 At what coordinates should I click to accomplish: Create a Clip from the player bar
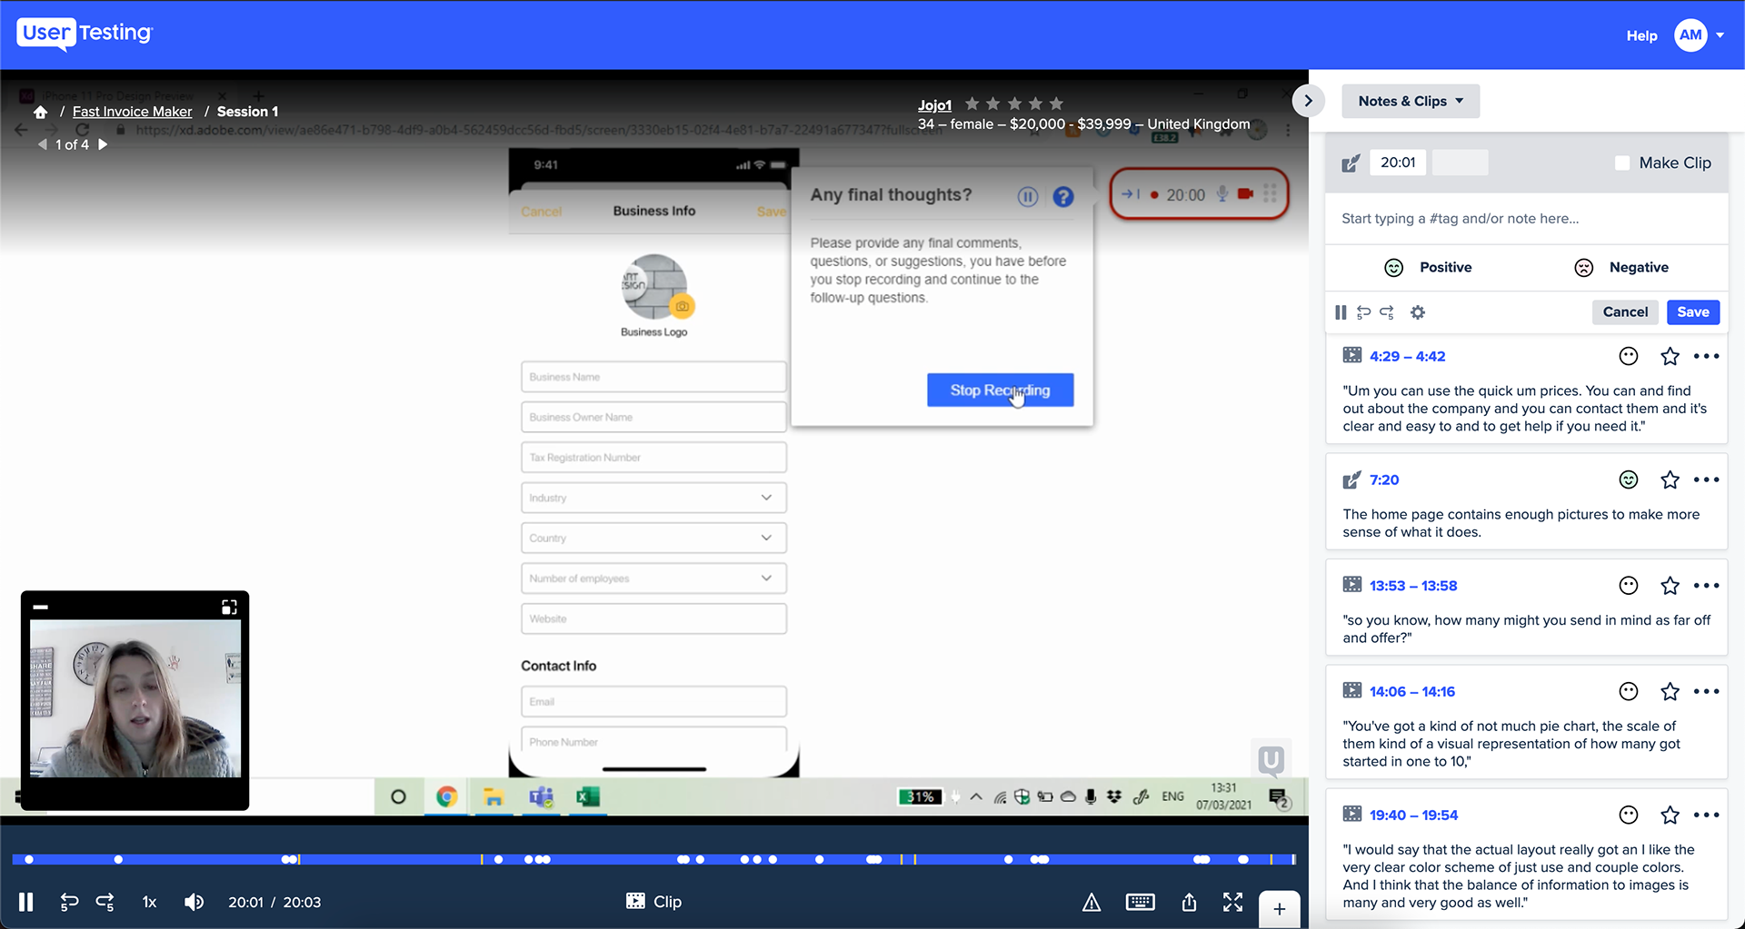(x=654, y=902)
